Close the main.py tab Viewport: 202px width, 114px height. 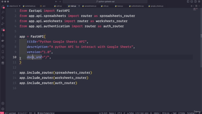[x=79, y=6]
